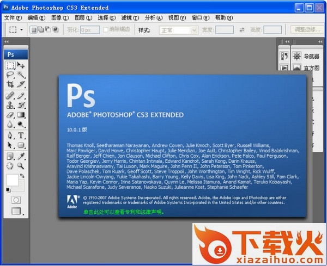327x266 pixels.
Task: Select the Hand tool
Action: [x=10, y=166]
